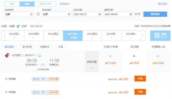The width and height of the screenshot is (172, 99).
Task: Click the airplane icon between 成都 and 拉萨
Action: coord(18,26)
